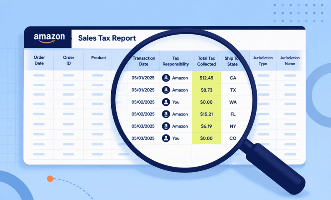Screen dimensions: 331x200
Task: Click the Amazon icon in the $8.73 row
Action: [166, 90]
